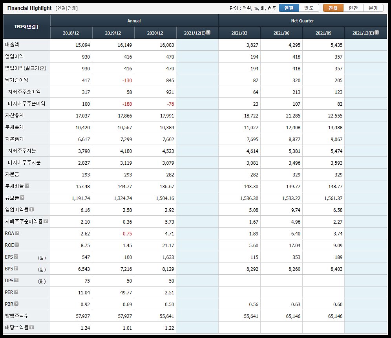Viewport: 391px width, 338px height.
Task: Open help icon next to ROA
Action: (17, 233)
